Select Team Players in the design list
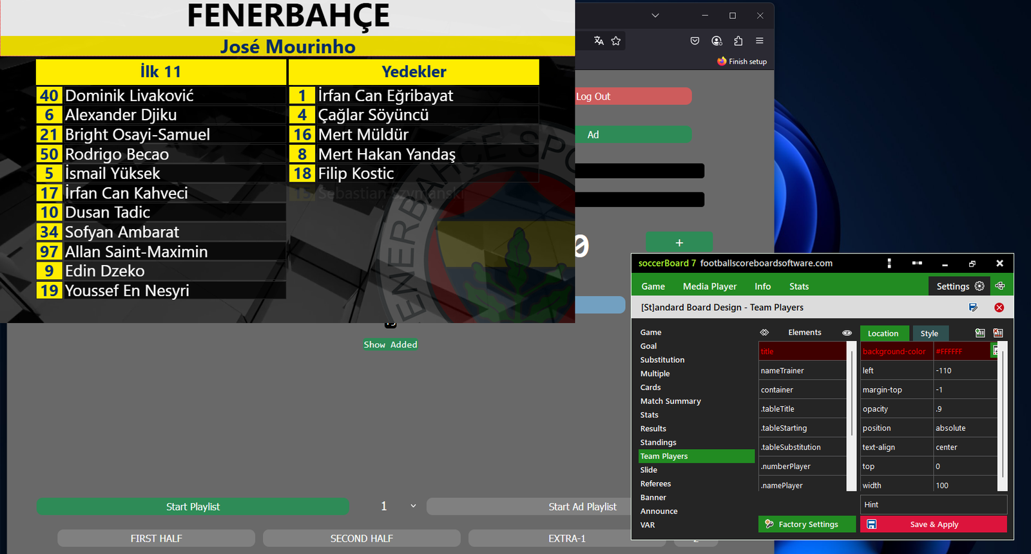 point(696,456)
